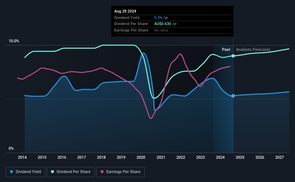This screenshot has width=295, height=182.
Task: Click the 2025 x-axis label
Action: [x=240, y=157]
